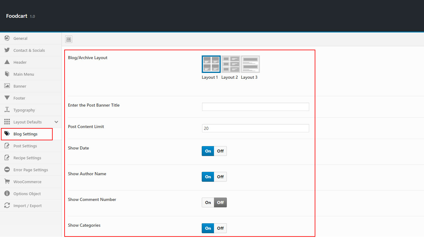The width and height of the screenshot is (424, 242).
Task: Open Import / Export section
Action: click(31, 206)
